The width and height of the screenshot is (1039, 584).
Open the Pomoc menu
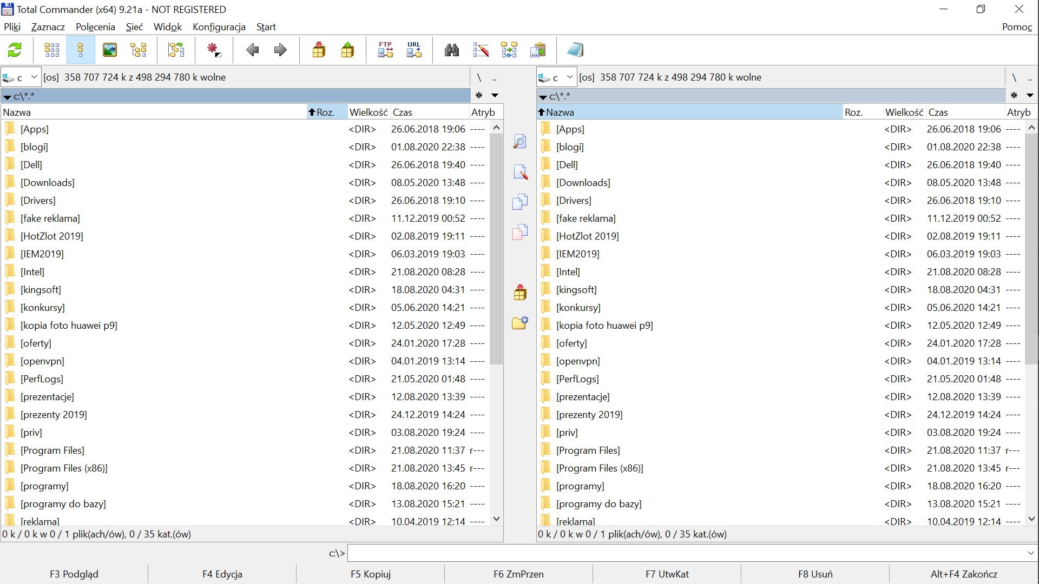coord(1017,27)
